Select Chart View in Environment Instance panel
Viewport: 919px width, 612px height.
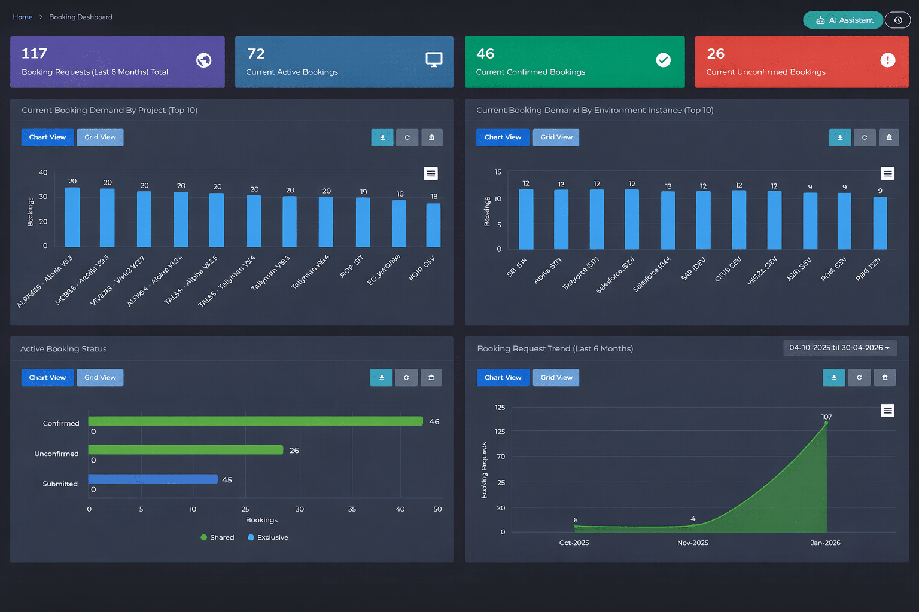tap(503, 137)
